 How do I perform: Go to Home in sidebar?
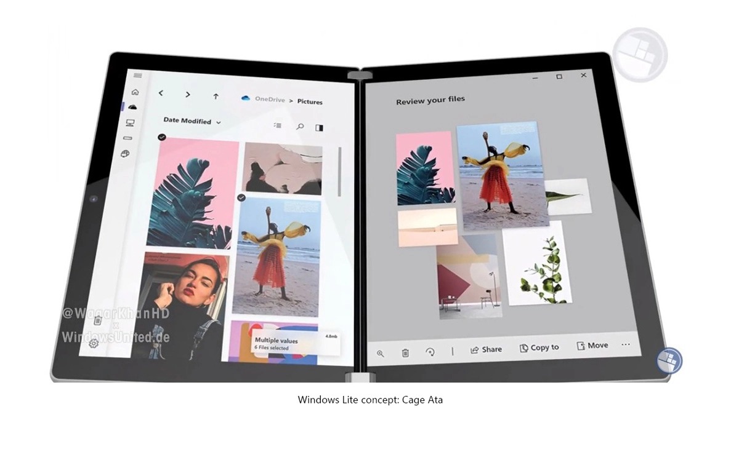tap(135, 92)
